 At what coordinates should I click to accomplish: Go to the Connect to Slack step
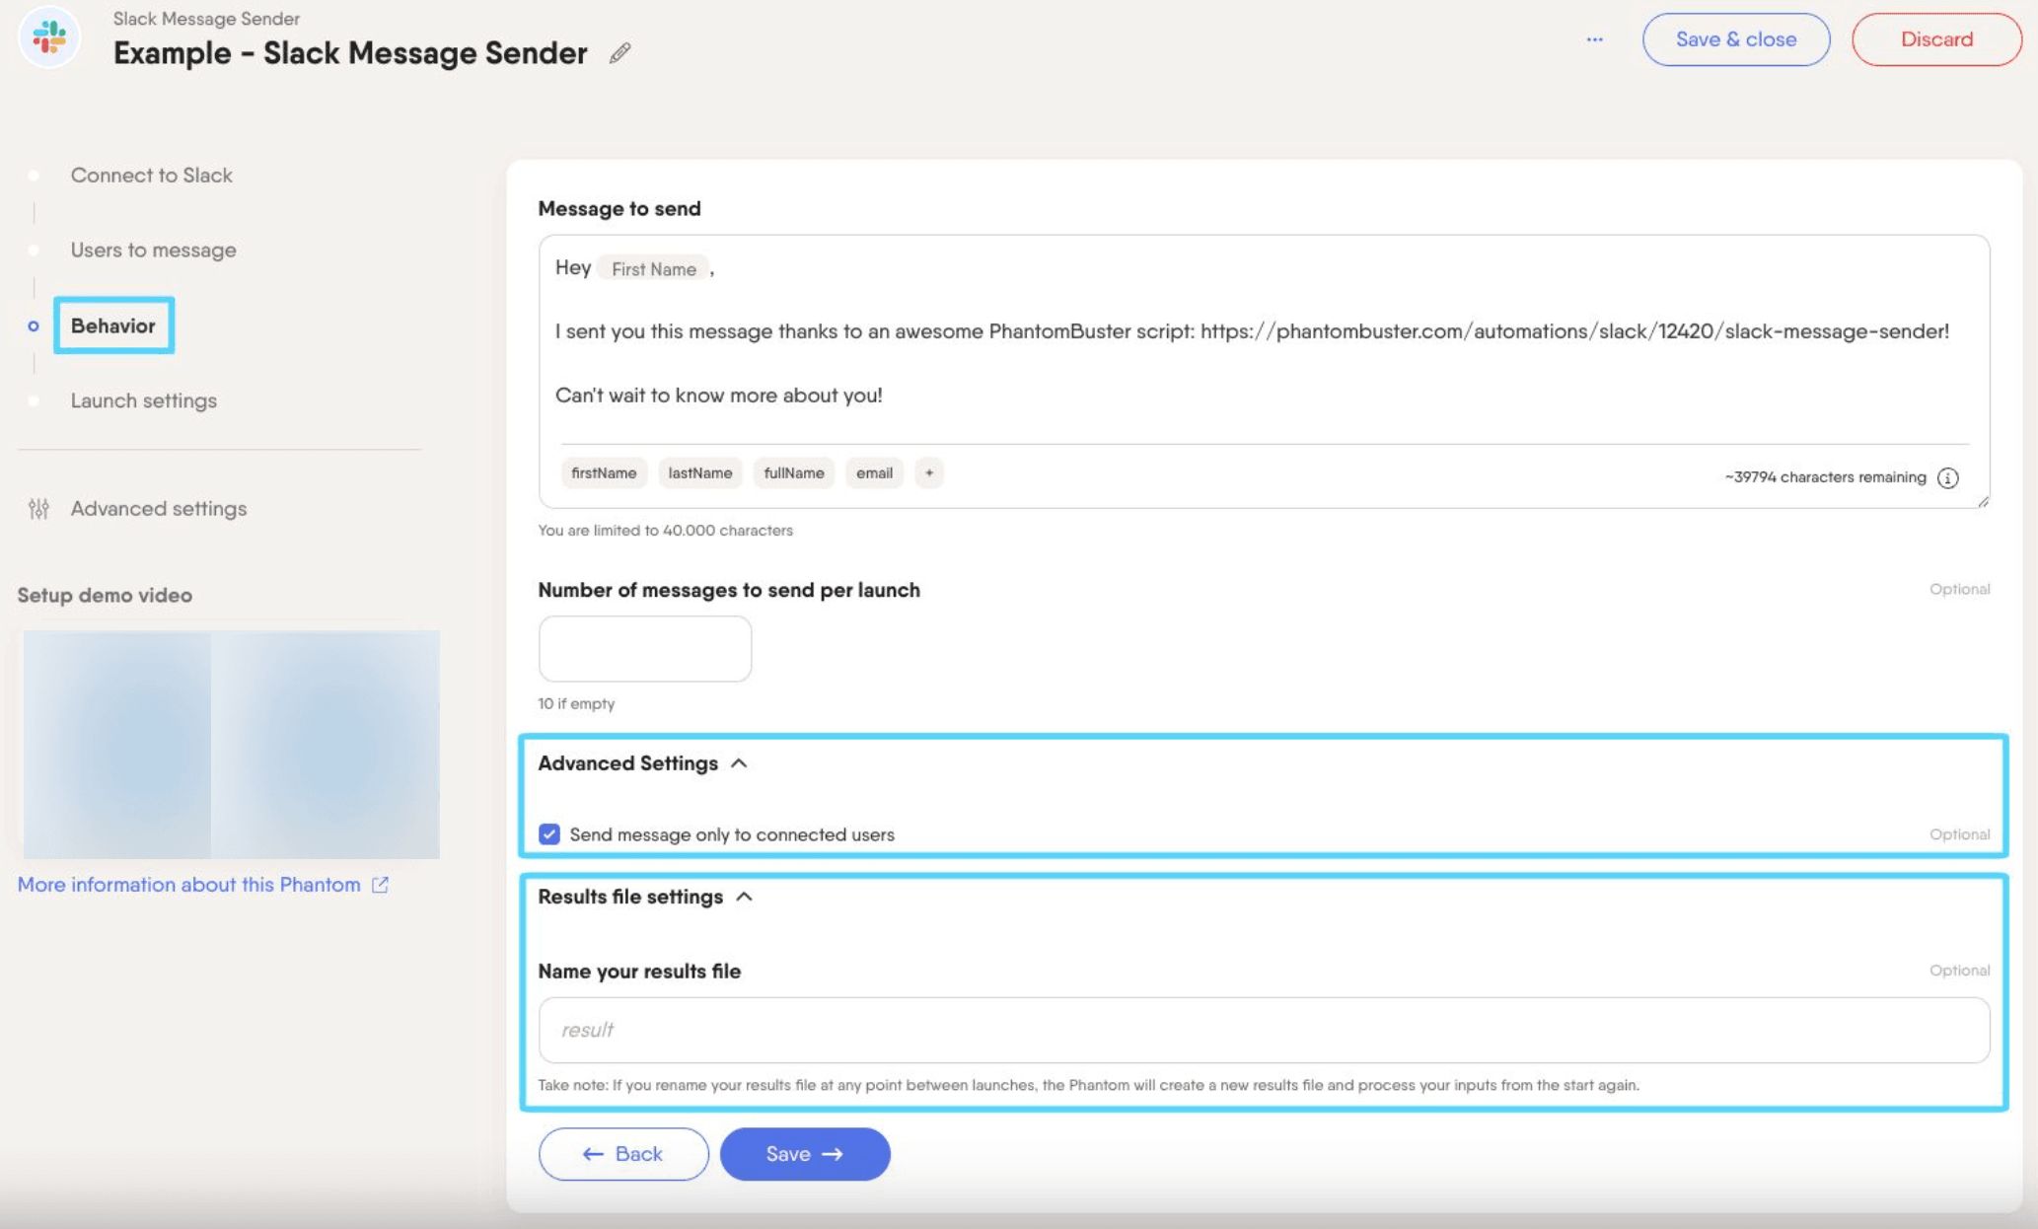tap(151, 176)
